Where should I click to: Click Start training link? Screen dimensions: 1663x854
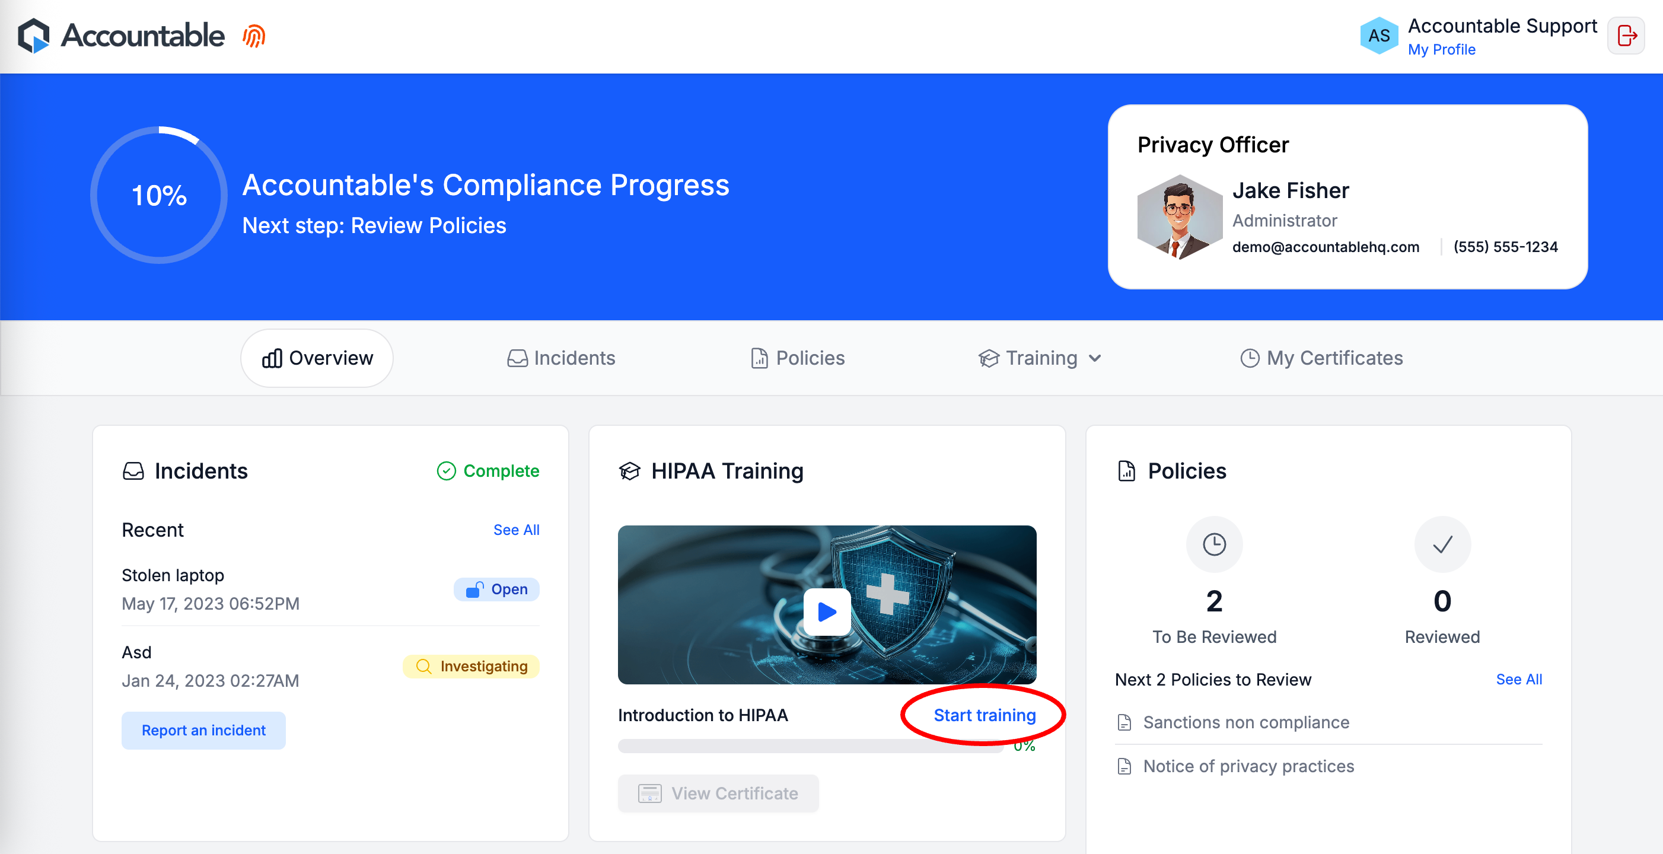984,715
